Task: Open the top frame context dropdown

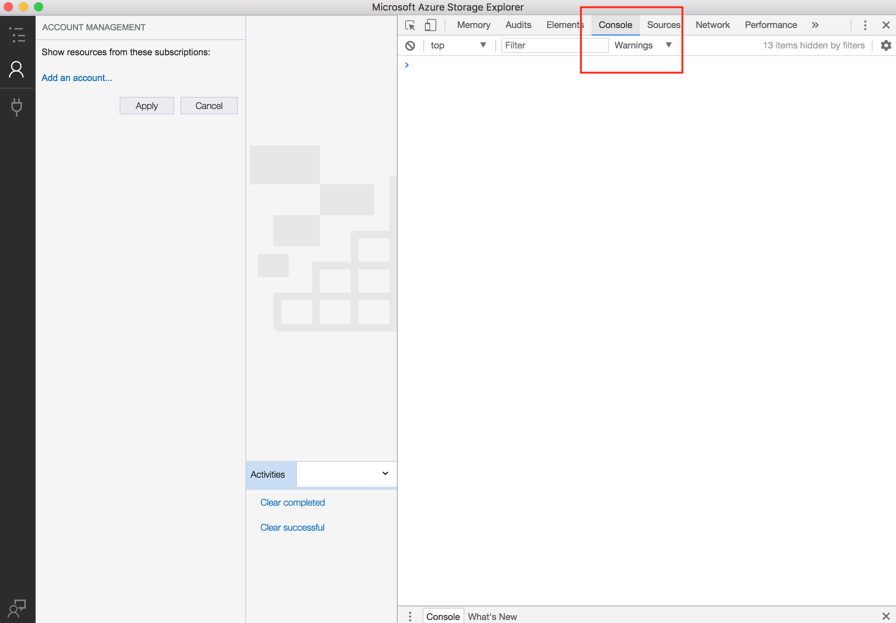Action: click(x=459, y=45)
